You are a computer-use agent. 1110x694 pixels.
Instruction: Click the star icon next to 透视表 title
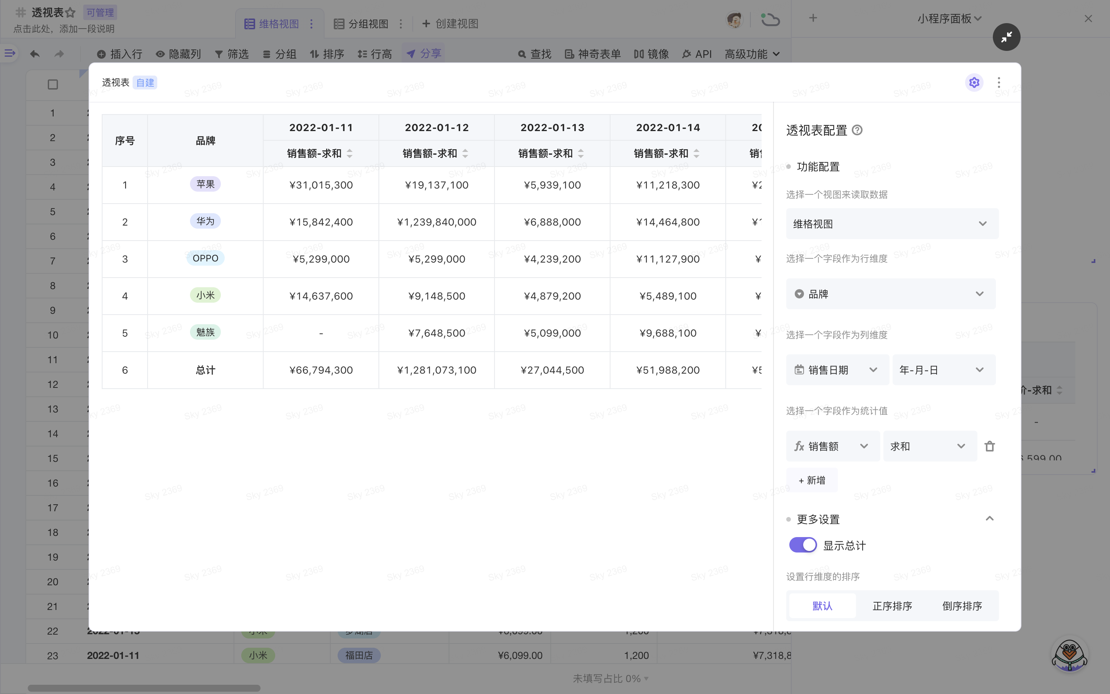click(x=70, y=12)
